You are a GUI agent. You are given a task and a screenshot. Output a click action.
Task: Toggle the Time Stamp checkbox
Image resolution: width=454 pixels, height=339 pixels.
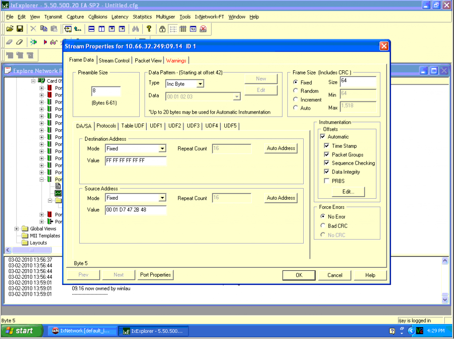[327, 146]
